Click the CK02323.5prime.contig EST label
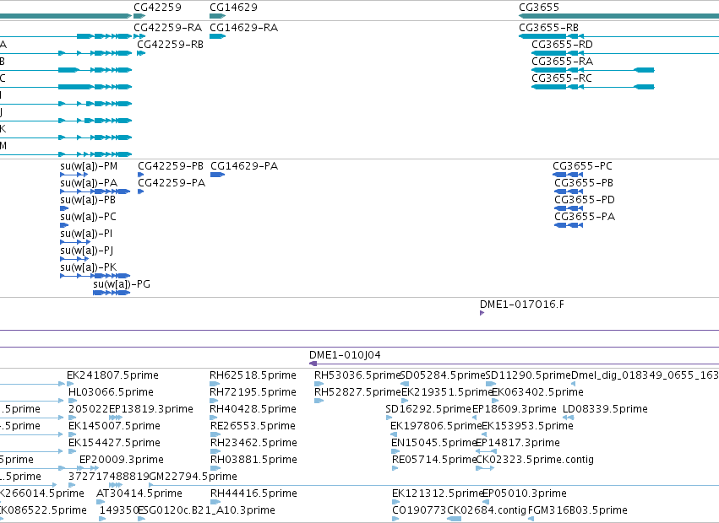The image size is (719, 523). coord(535,460)
